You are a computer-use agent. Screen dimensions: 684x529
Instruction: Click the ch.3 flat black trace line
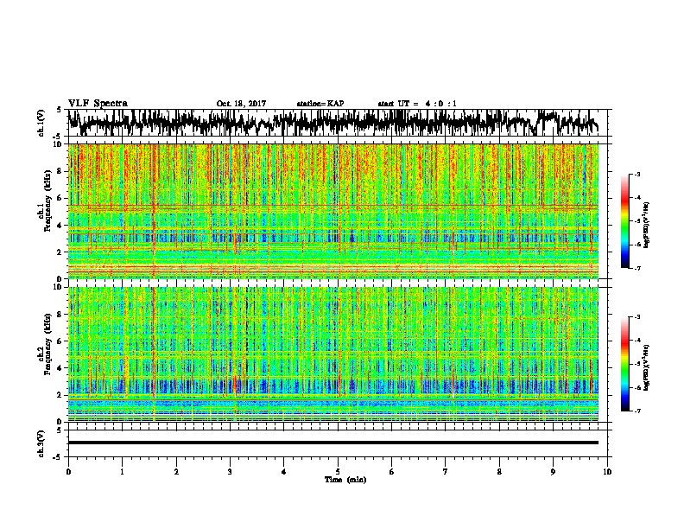[332, 443]
